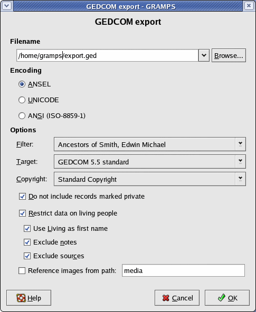The height and width of the screenshot is (312, 256).
Task: Click the Browse... button
Action: click(229, 55)
